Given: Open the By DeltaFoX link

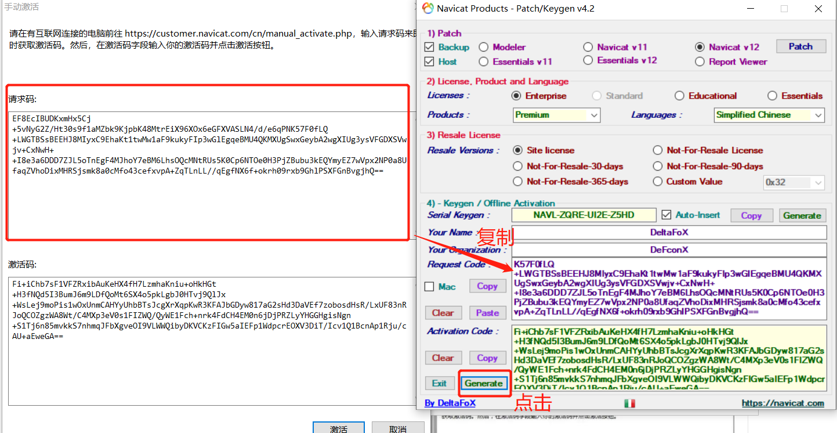Looking at the screenshot, I should tap(450, 403).
